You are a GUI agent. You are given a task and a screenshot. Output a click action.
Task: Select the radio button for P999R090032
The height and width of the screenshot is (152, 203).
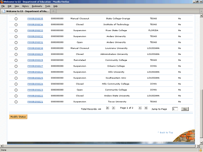click(16, 37)
